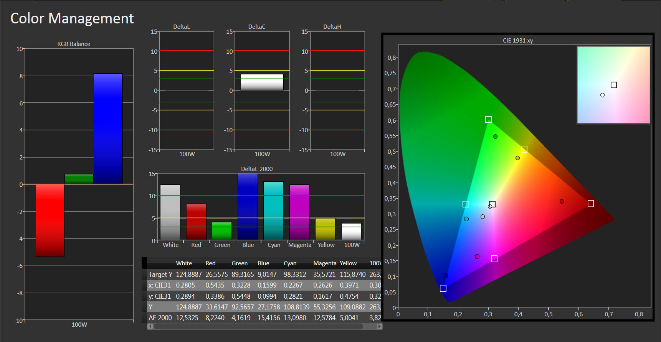Click the DeltaE 2000 chart title
The width and height of the screenshot is (661, 342).
(257, 169)
